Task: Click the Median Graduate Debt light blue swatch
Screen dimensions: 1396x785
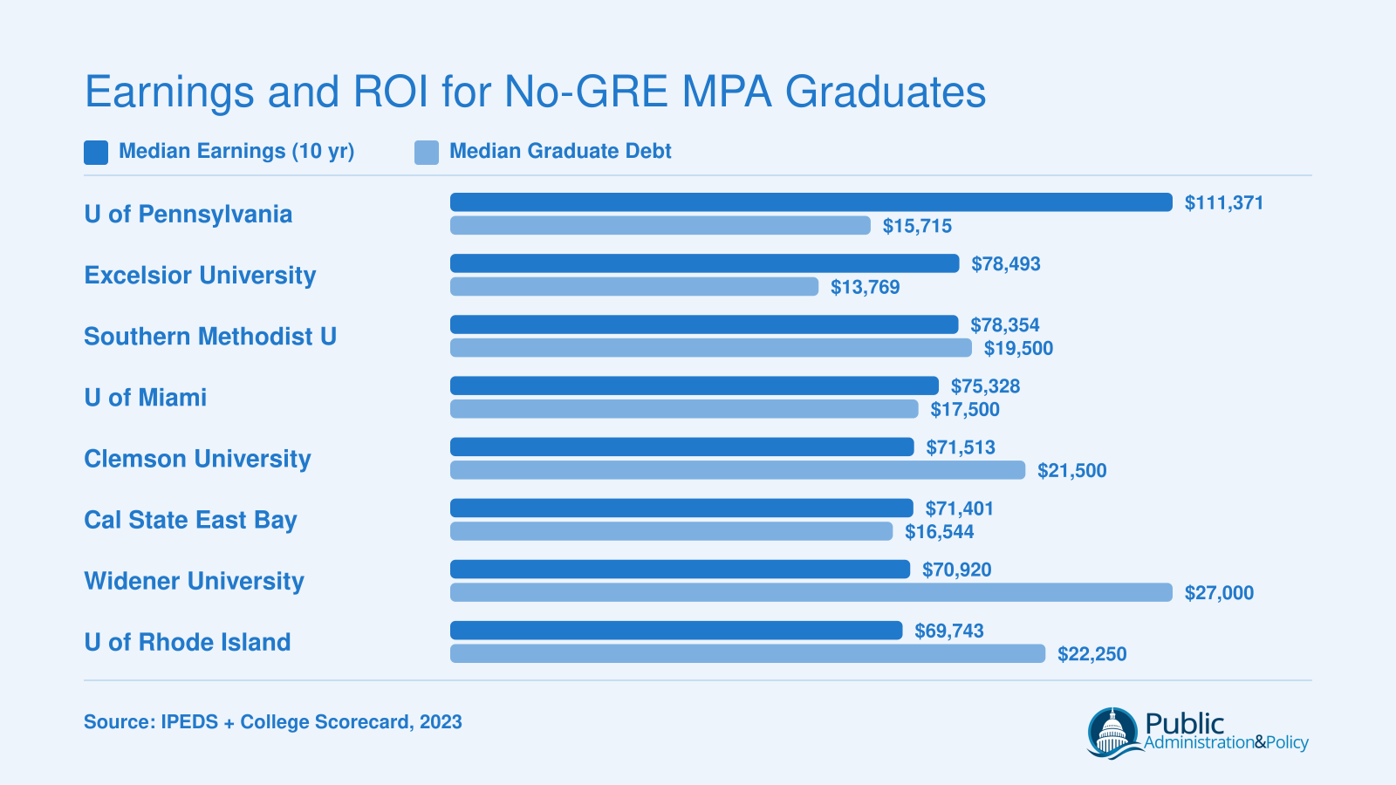Action: [x=427, y=152]
